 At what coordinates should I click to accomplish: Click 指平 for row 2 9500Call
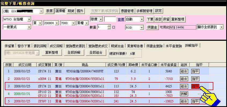click(x=195, y=79)
